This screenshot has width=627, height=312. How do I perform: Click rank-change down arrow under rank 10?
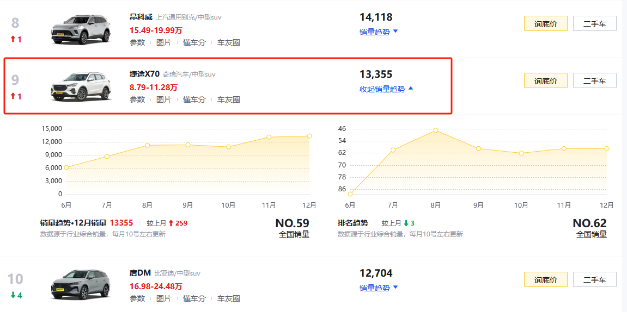pyautogui.click(x=13, y=295)
